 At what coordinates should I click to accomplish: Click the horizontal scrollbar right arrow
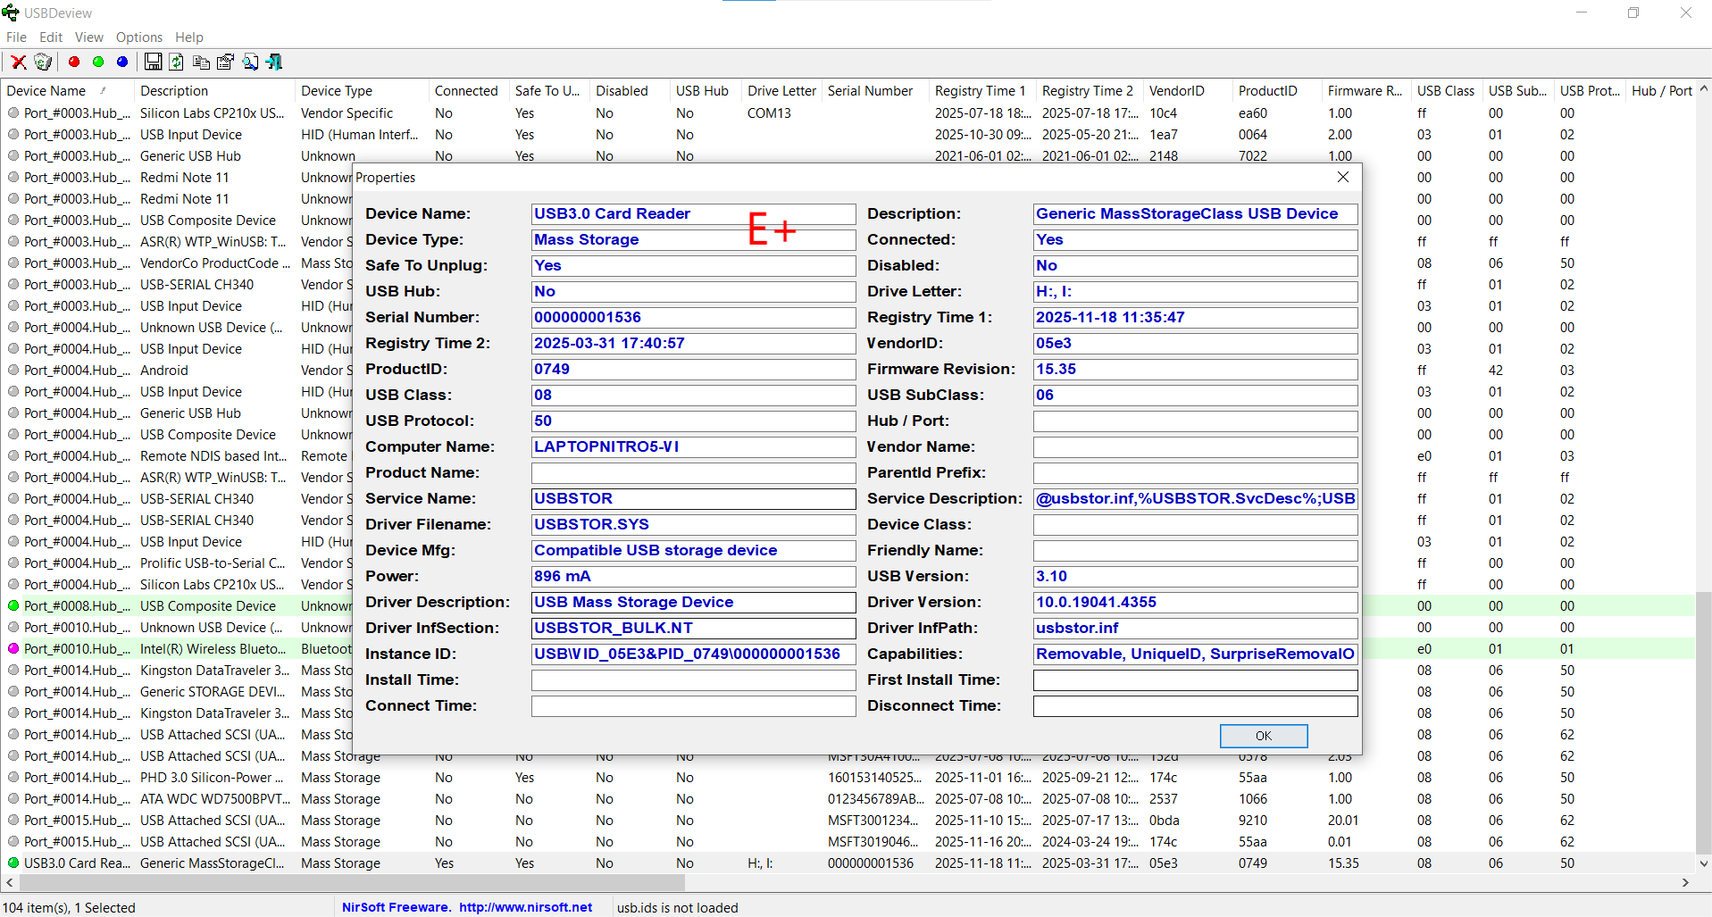click(1685, 883)
